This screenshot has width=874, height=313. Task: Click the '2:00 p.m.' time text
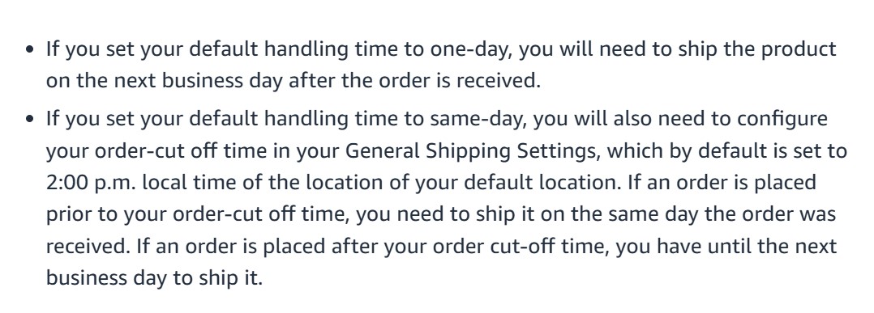[91, 183]
